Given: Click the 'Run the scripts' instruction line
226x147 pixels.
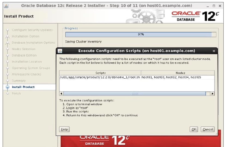Looking at the screenshot, I should tap(76, 111).
